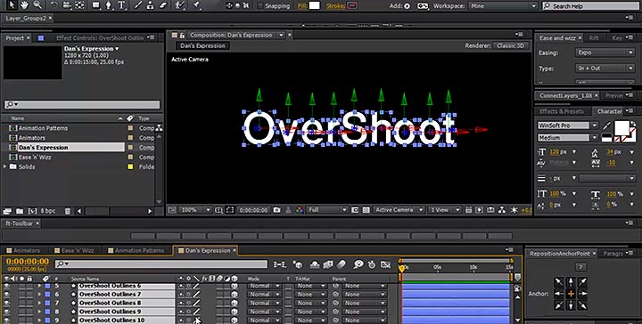Open the Easing Expo dropdown
Screen dimensions: 642x324
click(605, 53)
